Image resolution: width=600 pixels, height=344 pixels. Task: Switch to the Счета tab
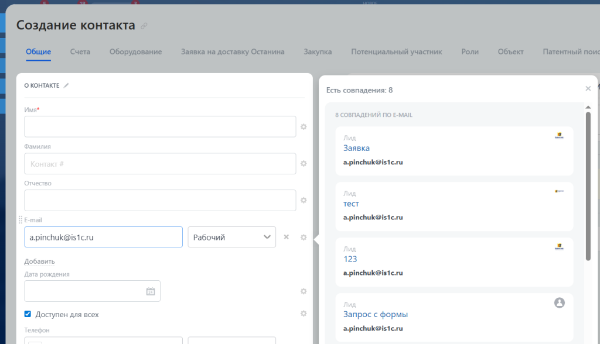tap(80, 51)
